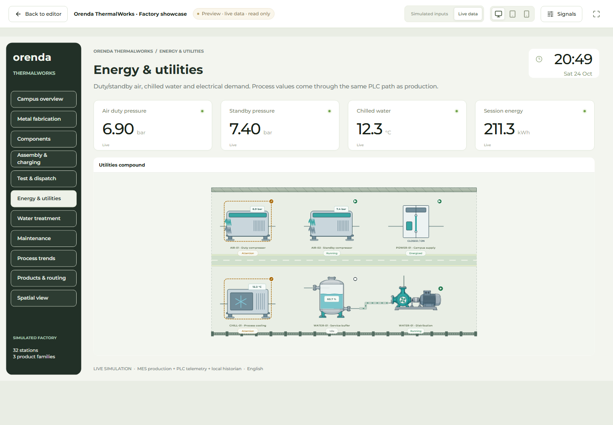Navigate to Process trends
Screen dimensions: 613x425
(43, 258)
